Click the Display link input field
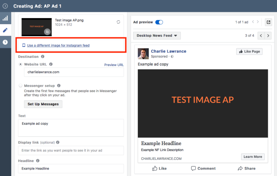This screenshot has height=176, width=277. click(71, 150)
